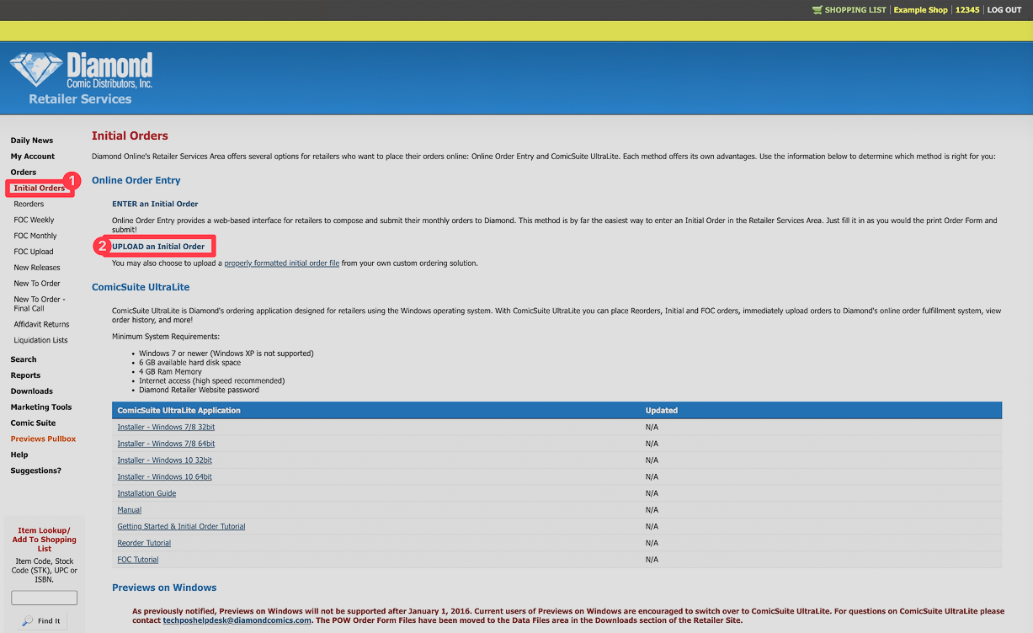Expand the Reports sidebar section
1033x633 pixels.
[25, 375]
